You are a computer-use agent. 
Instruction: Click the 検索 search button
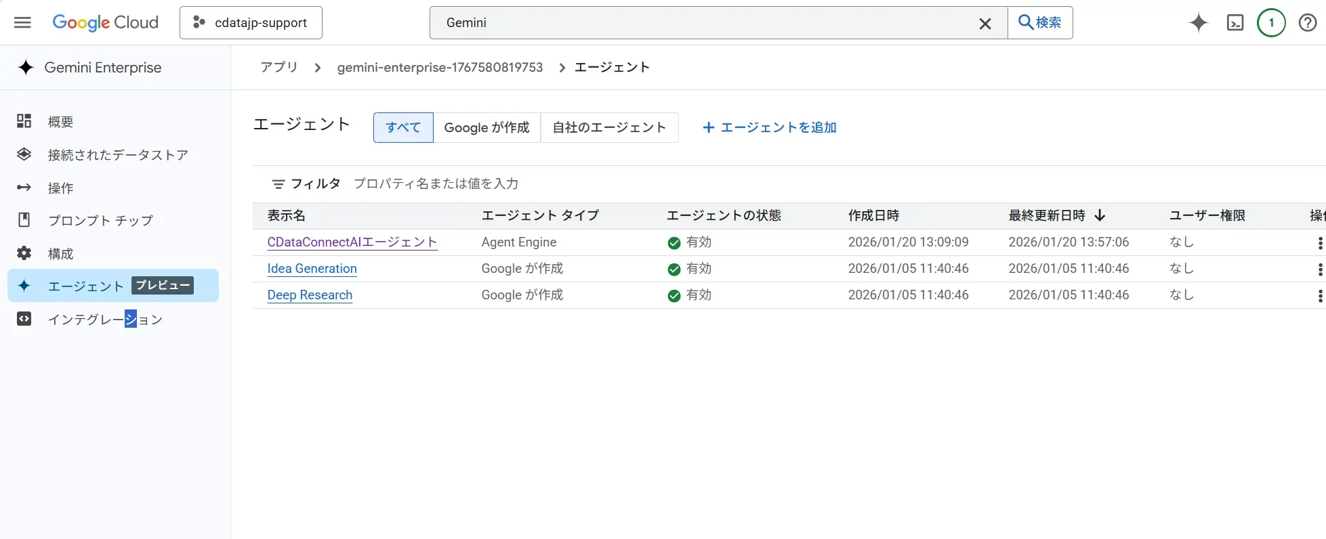click(x=1039, y=23)
